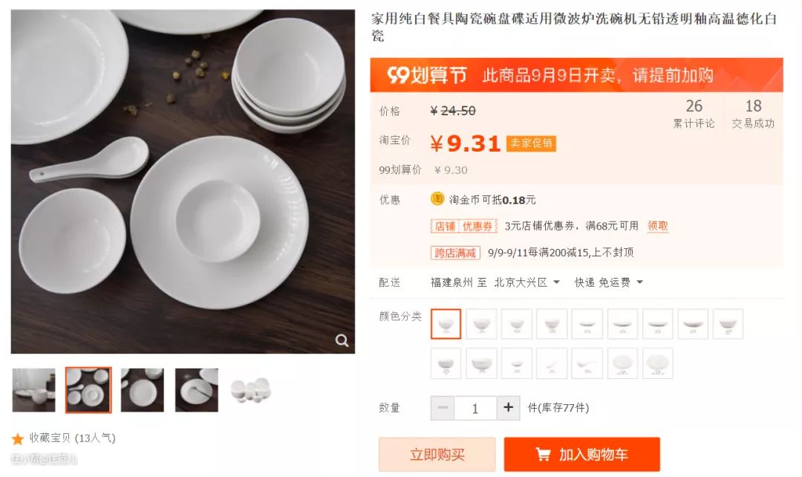
Task: Click 立即购买 buy now button
Action: click(x=437, y=454)
